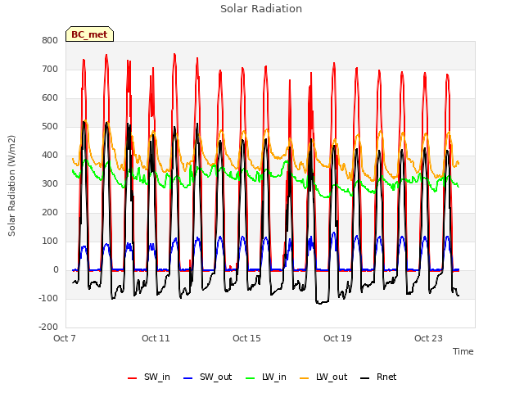Click the -200 y-axis tick label

48,327
